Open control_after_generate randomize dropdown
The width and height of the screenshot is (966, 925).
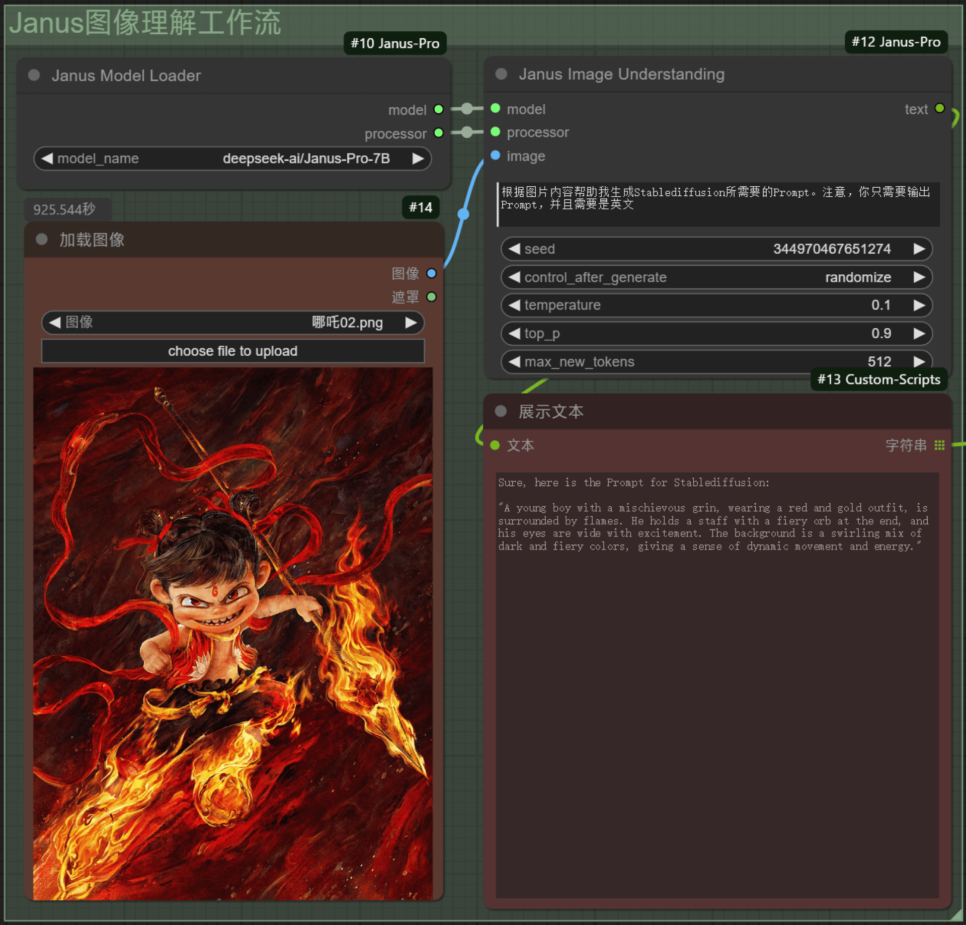(x=716, y=277)
